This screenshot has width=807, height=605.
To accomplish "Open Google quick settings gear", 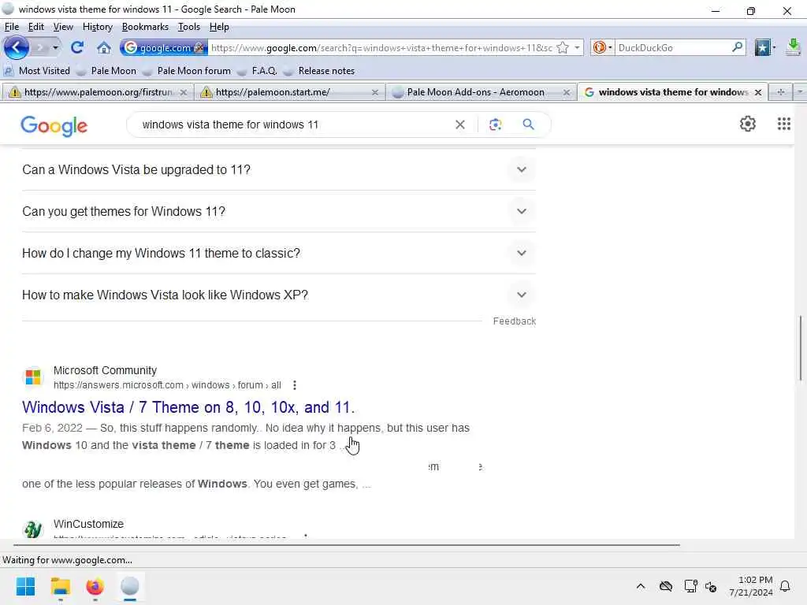I will click(x=747, y=124).
